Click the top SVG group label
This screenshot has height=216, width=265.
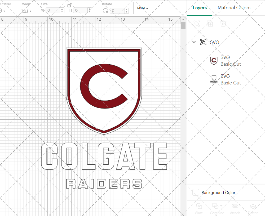click(214, 42)
